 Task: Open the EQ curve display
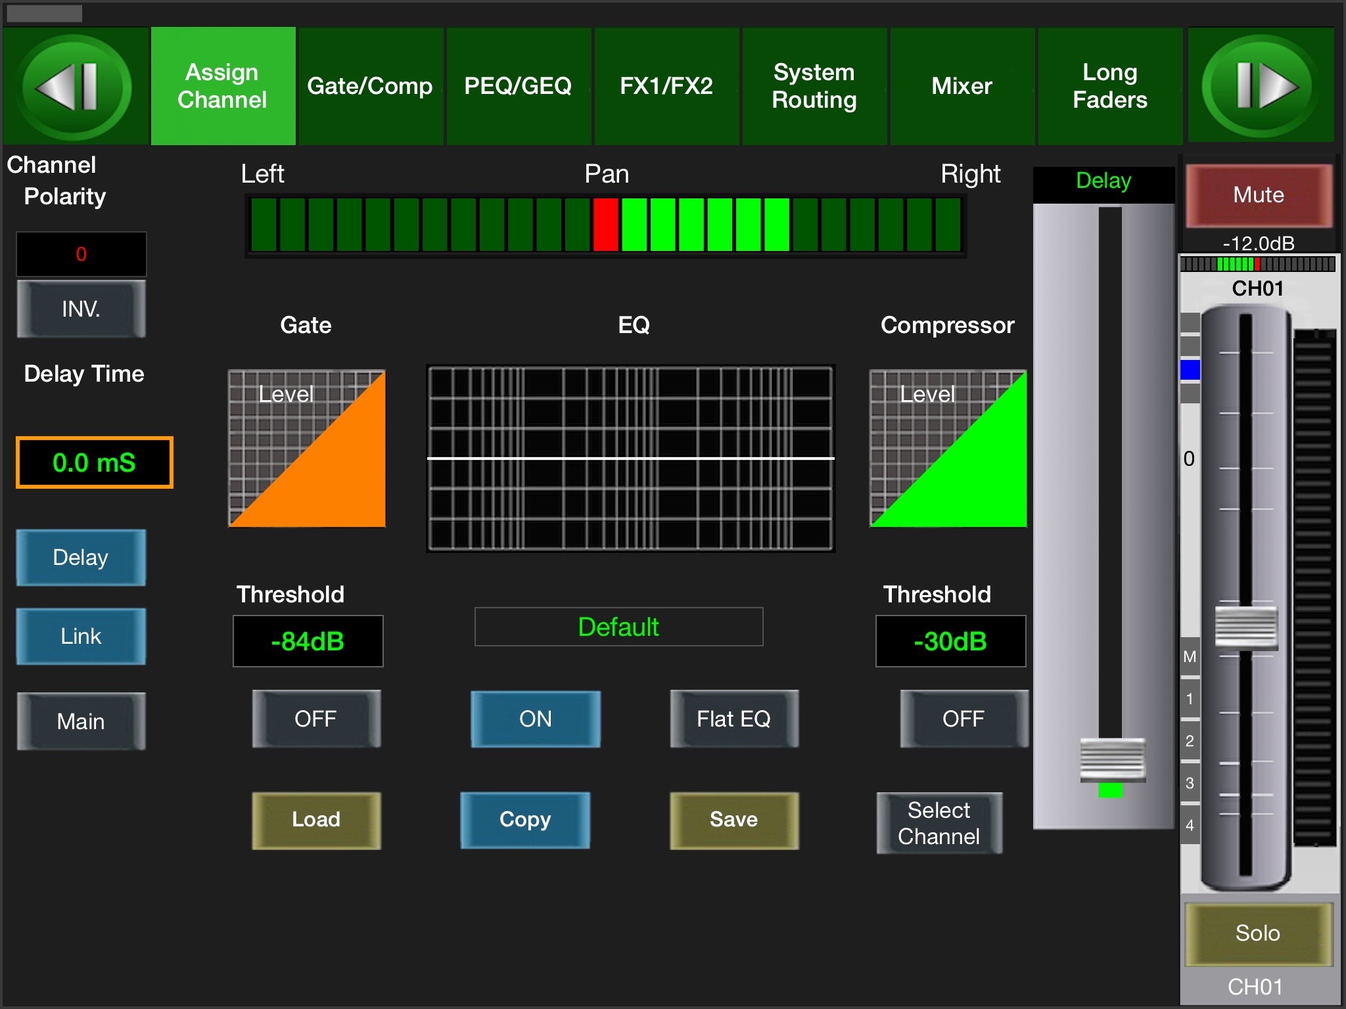click(630, 458)
